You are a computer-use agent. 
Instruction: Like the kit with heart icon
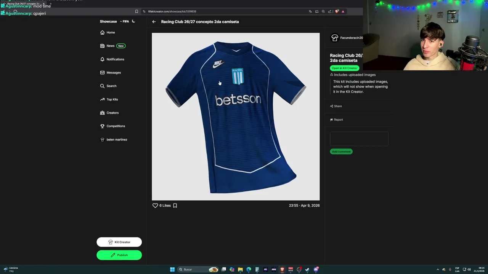pyautogui.click(x=155, y=205)
